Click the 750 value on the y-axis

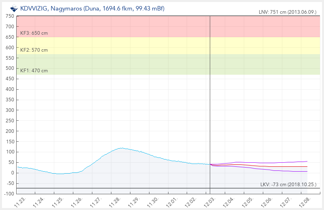click(x=10, y=16)
